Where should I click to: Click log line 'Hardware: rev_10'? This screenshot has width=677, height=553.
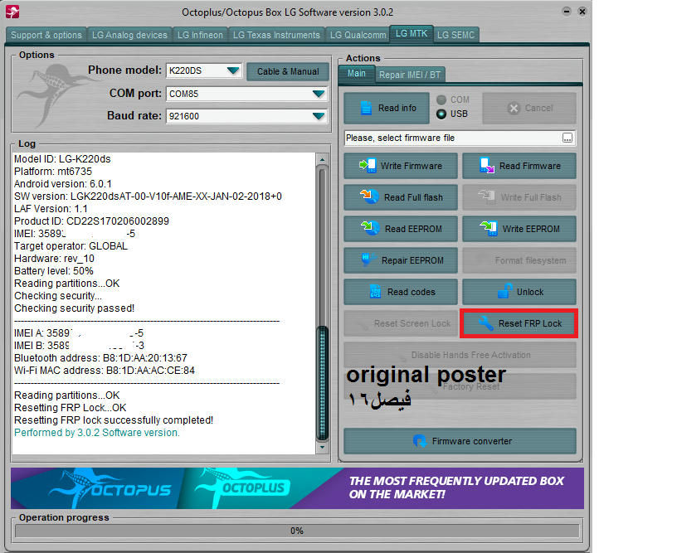click(54, 259)
